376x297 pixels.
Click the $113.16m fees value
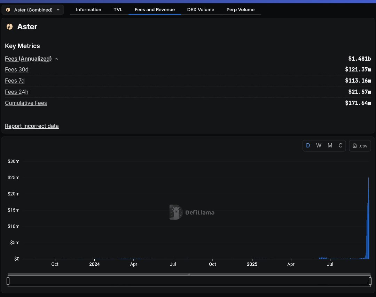click(358, 81)
